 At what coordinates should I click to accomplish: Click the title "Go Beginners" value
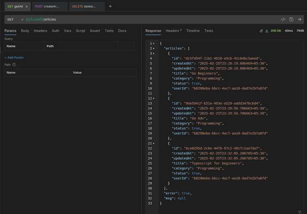[x=205, y=73]
